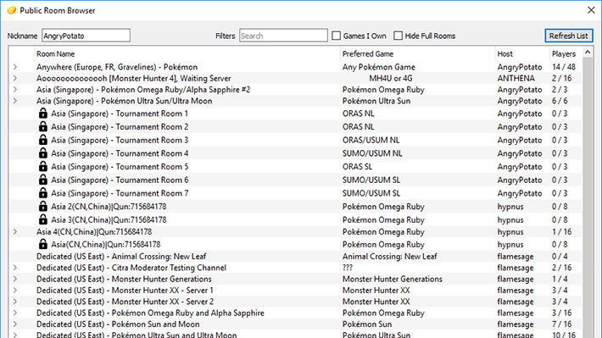Select Dedicated Animal Crossing: New Leaf room
This screenshot has width=602, height=338.
tap(295, 257)
